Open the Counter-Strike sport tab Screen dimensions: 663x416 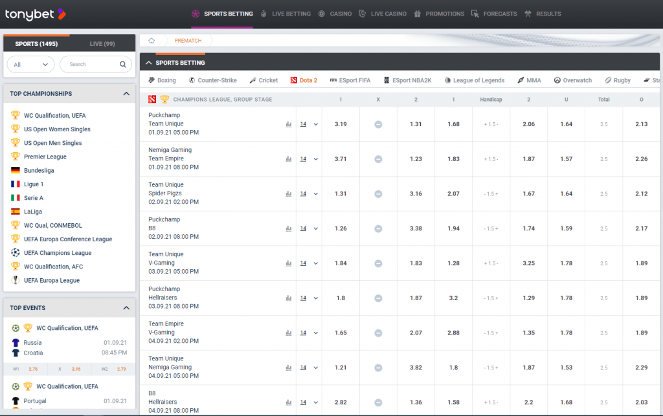pyautogui.click(x=213, y=80)
